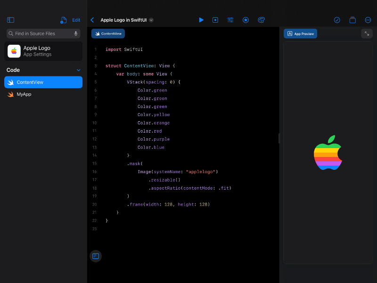Image resolution: width=377 pixels, height=283 pixels.
Task: Open the MyApp file in sidebar
Action: [x=24, y=94]
